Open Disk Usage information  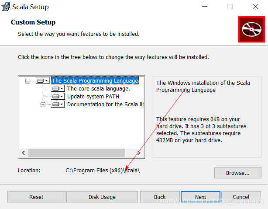tap(102, 197)
